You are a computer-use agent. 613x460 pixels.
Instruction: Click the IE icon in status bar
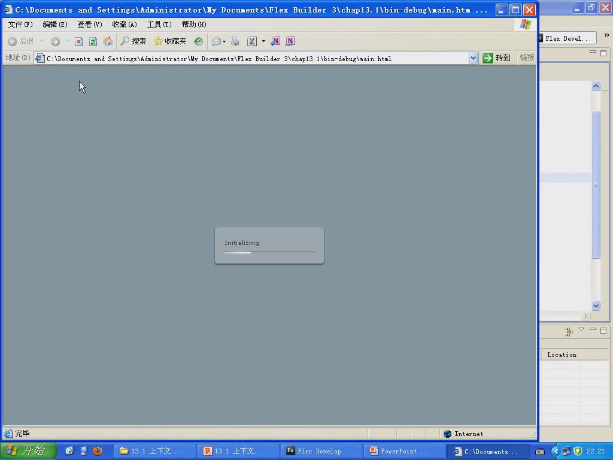coord(8,434)
